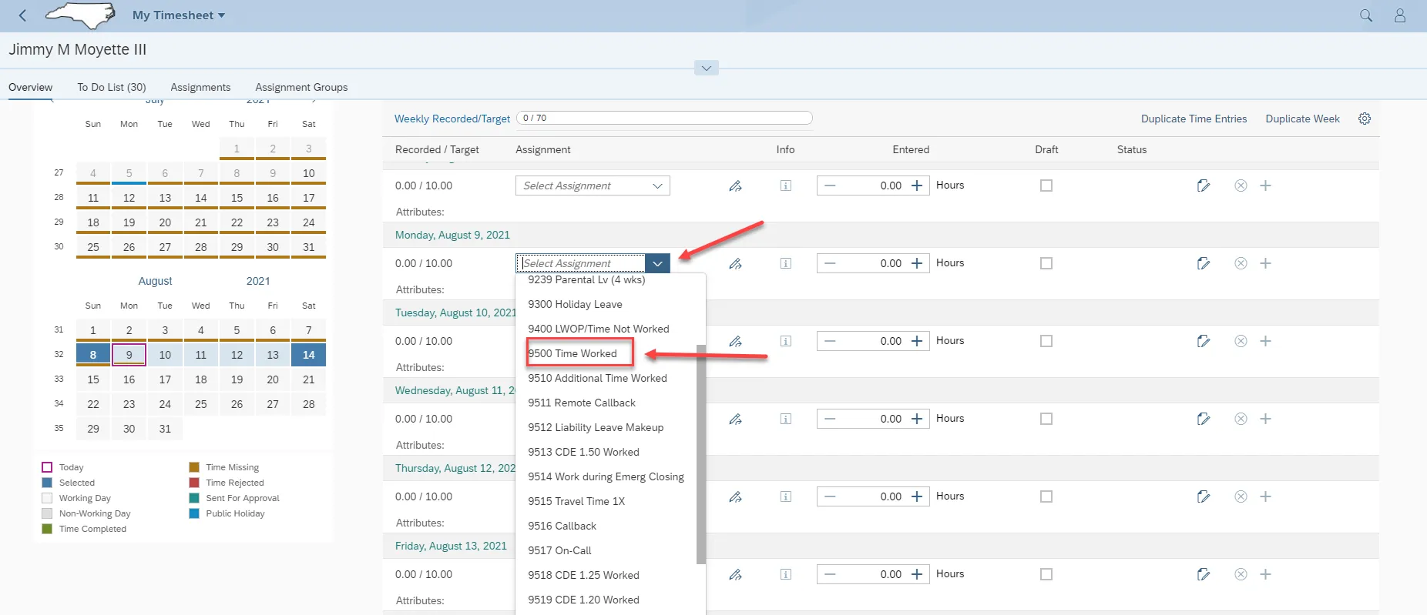The height and width of the screenshot is (615, 1427).
Task: Click the search magnifier icon in header
Action: click(1365, 15)
